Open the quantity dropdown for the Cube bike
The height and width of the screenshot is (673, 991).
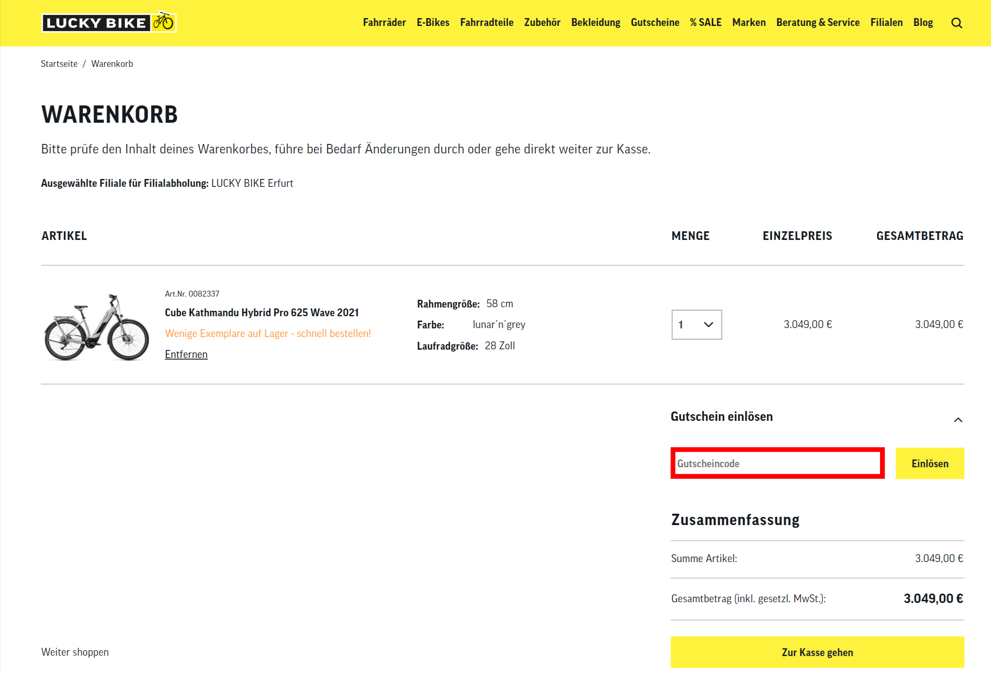point(696,325)
